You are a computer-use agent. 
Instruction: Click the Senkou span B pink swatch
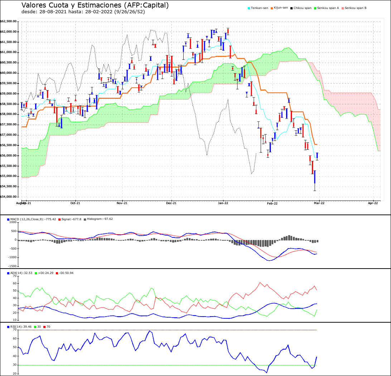343,8
